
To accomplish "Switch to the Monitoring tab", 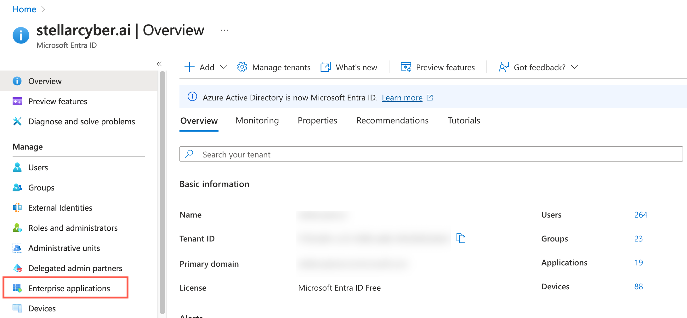I will 257,121.
